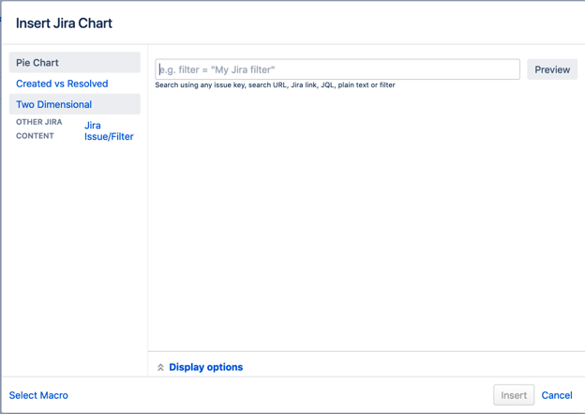Cancel the Insert Jira Chart dialog

(557, 395)
